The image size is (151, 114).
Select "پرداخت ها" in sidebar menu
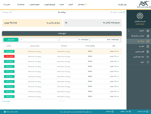tap(141, 41)
